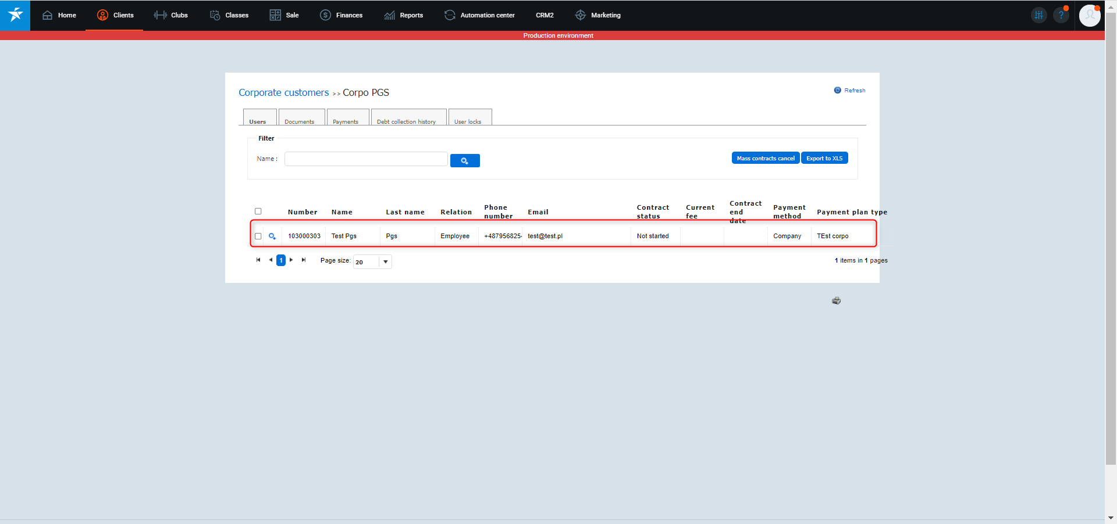Click into the Name filter field

pyautogui.click(x=365, y=159)
